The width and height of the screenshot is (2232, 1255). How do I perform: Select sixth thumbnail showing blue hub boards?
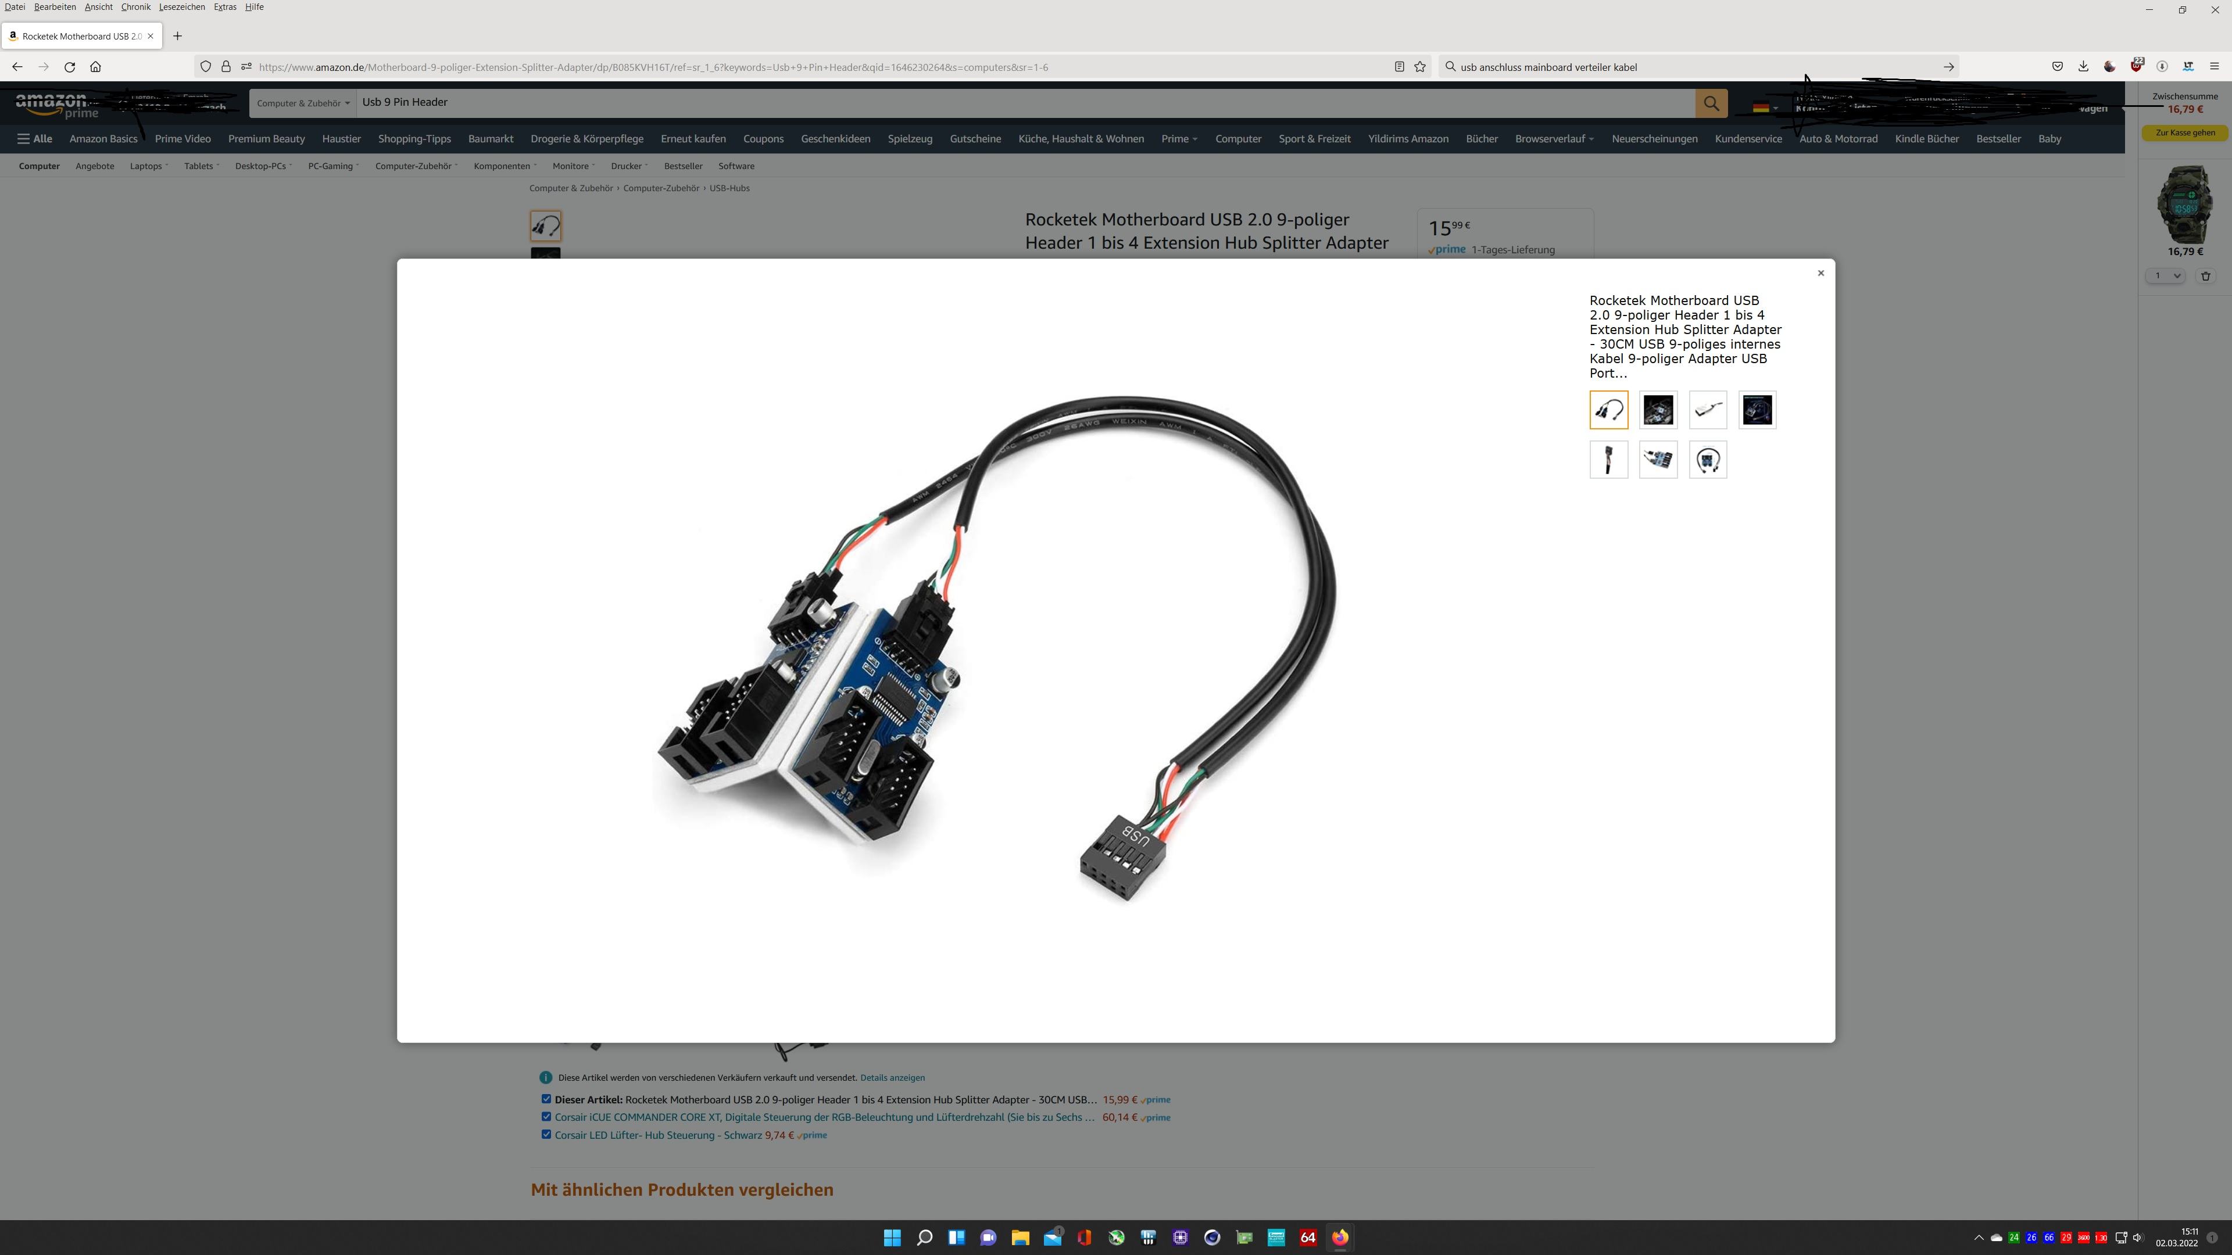(1658, 460)
